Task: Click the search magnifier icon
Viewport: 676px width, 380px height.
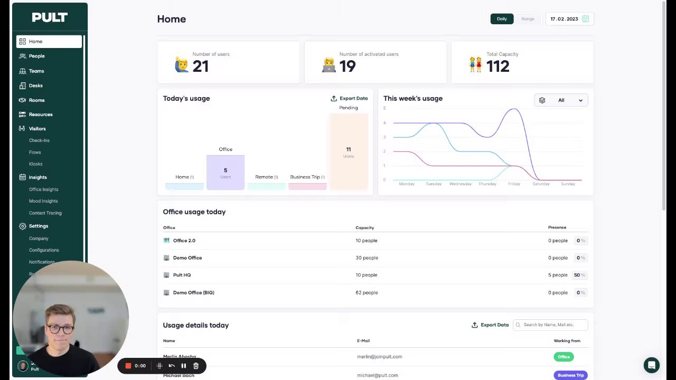Action: (x=518, y=325)
